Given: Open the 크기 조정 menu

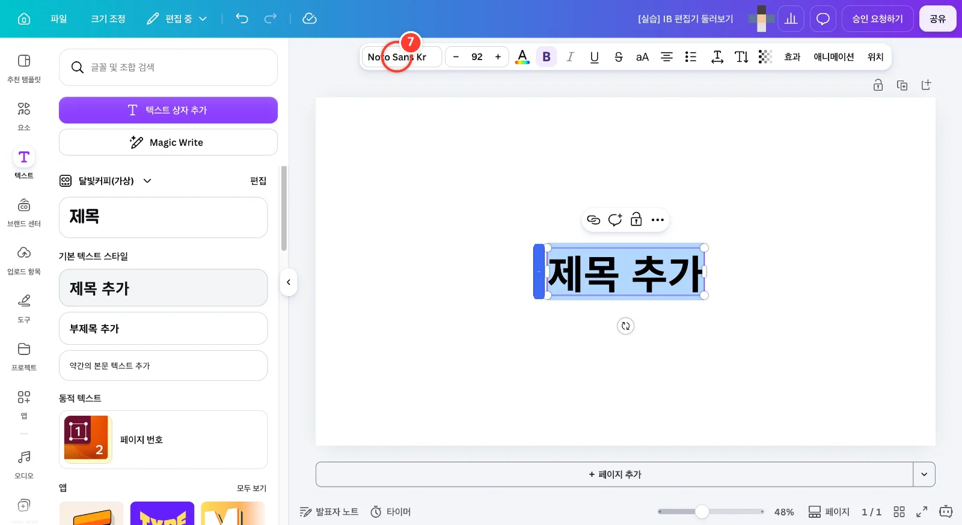Looking at the screenshot, I should point(108,19).
